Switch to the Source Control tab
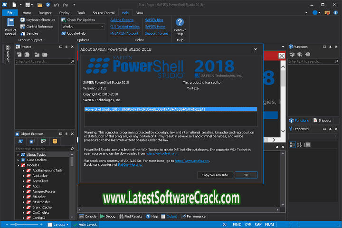342x228 pixels. [104, 13]
